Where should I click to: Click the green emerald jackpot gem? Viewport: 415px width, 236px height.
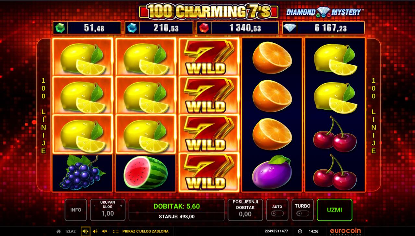[x=60, y=28]
